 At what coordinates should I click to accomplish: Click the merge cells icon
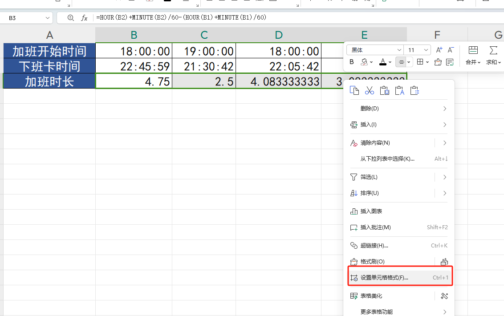coord(473,50)
